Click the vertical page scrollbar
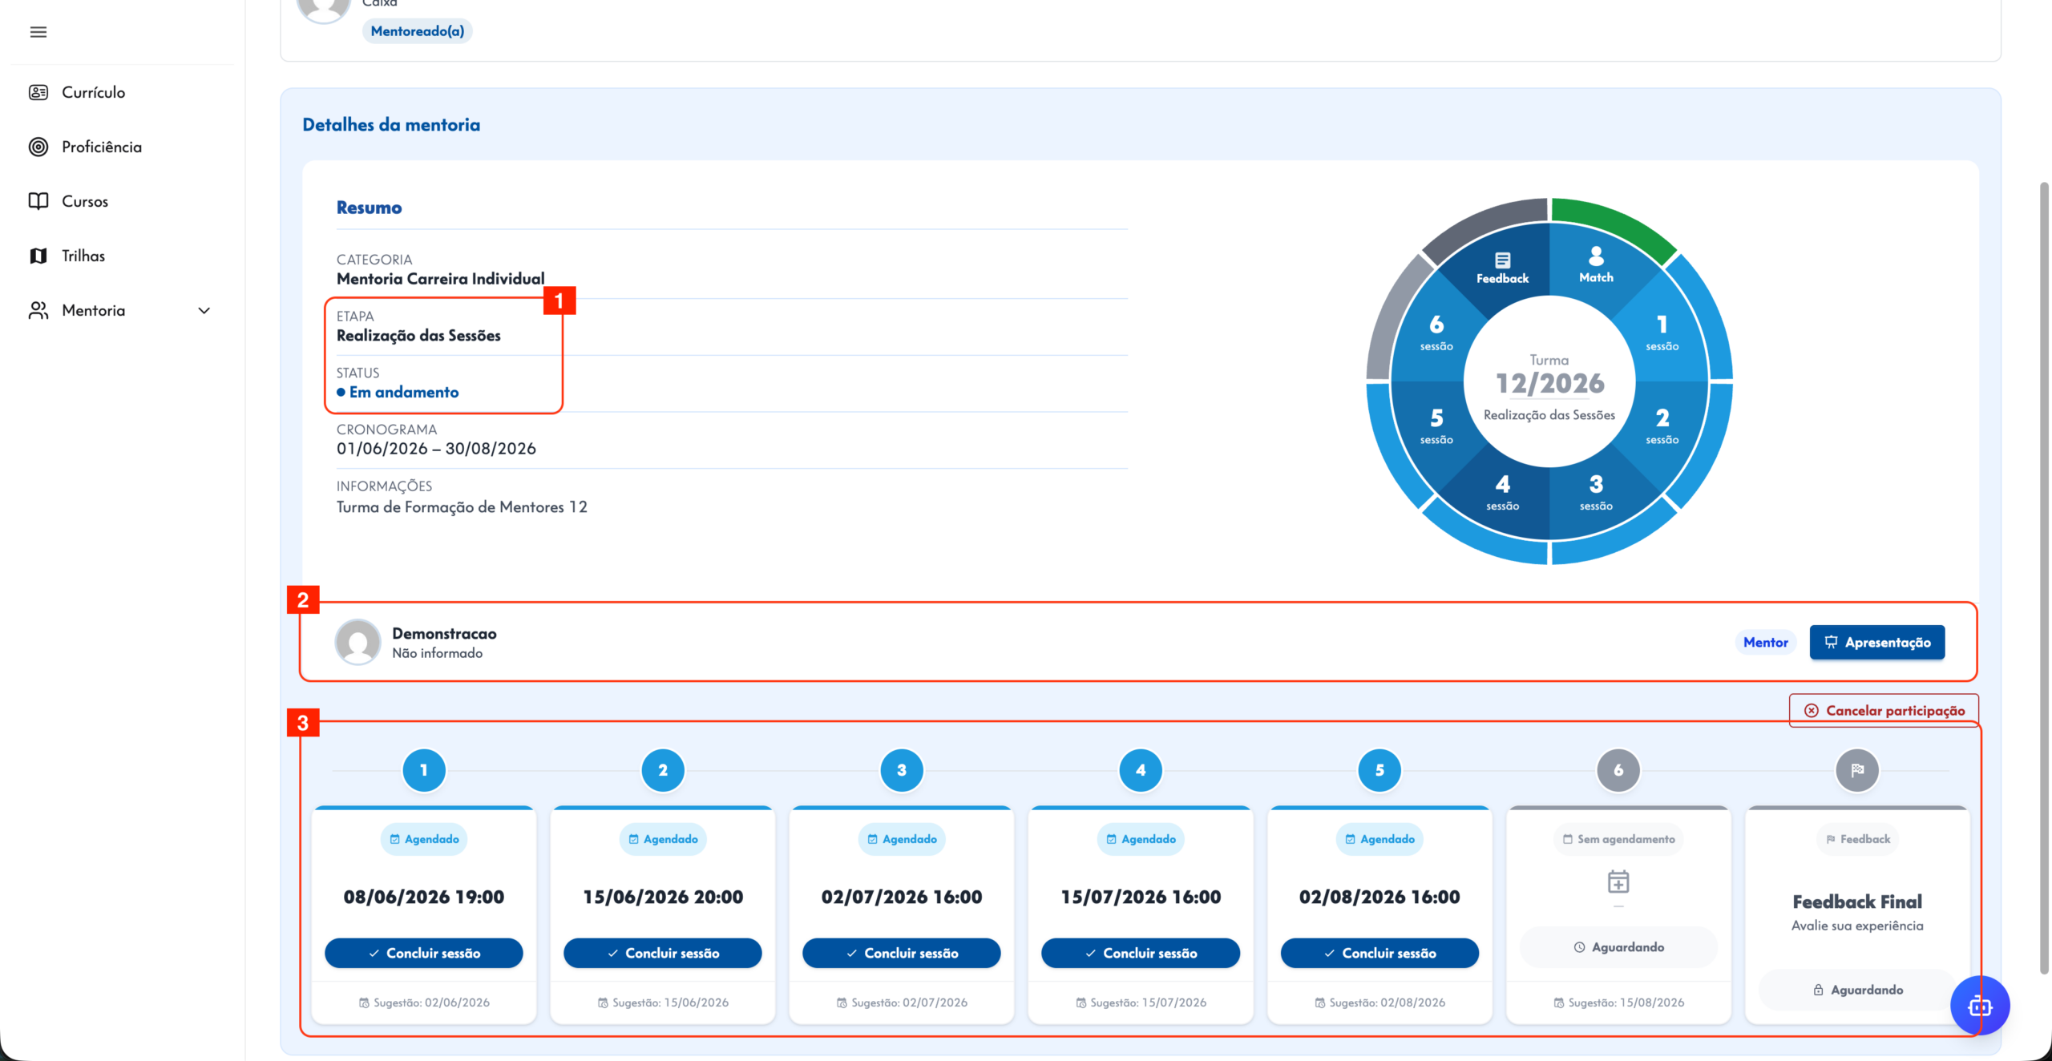Image resolution: width=2052 pixels, height=1061 pixels. coord(2045,577)
